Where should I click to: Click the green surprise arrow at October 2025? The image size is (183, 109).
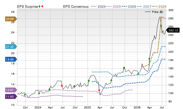(124, 68)
